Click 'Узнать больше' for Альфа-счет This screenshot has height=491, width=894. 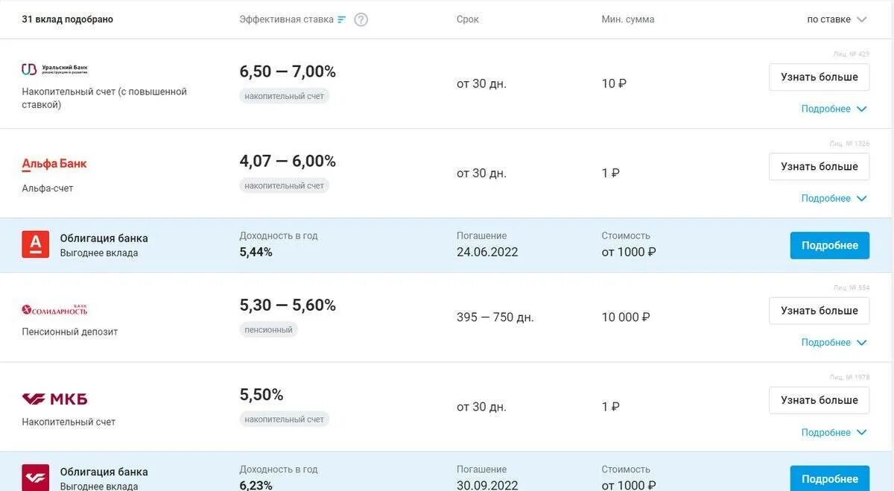coord(819,167)
